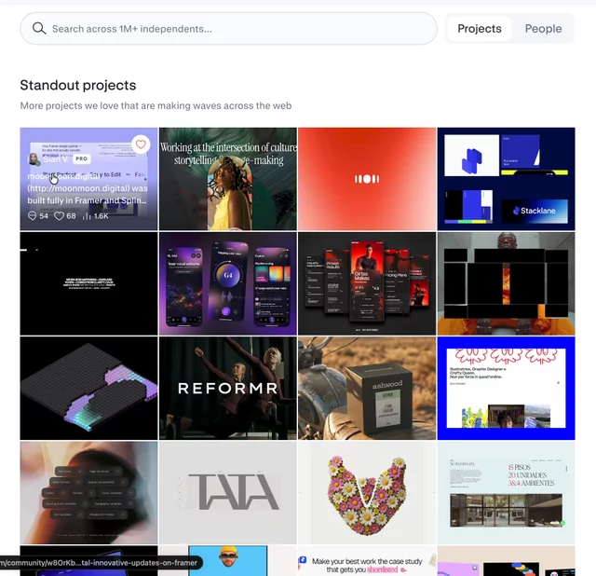Open the black card with small white text
Screen dimensions: 596x576
point(89,283)
